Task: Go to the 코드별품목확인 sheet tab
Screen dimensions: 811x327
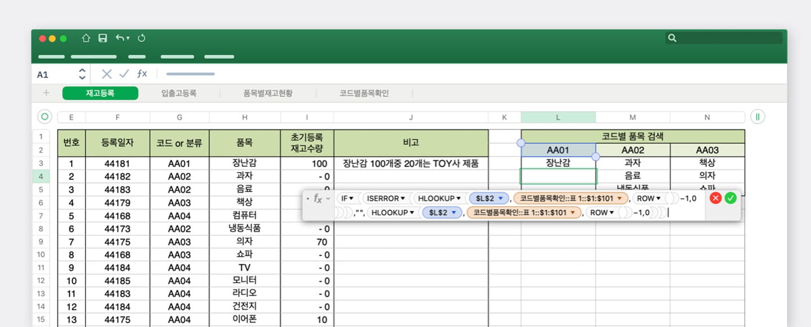Action: point(364,93)
